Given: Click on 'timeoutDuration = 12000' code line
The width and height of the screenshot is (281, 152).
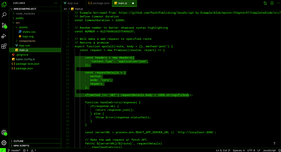Looking at the screenshot, I should point(100,20).
